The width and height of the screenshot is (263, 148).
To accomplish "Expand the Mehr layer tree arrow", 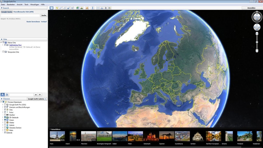I will (x=3, y=130).
